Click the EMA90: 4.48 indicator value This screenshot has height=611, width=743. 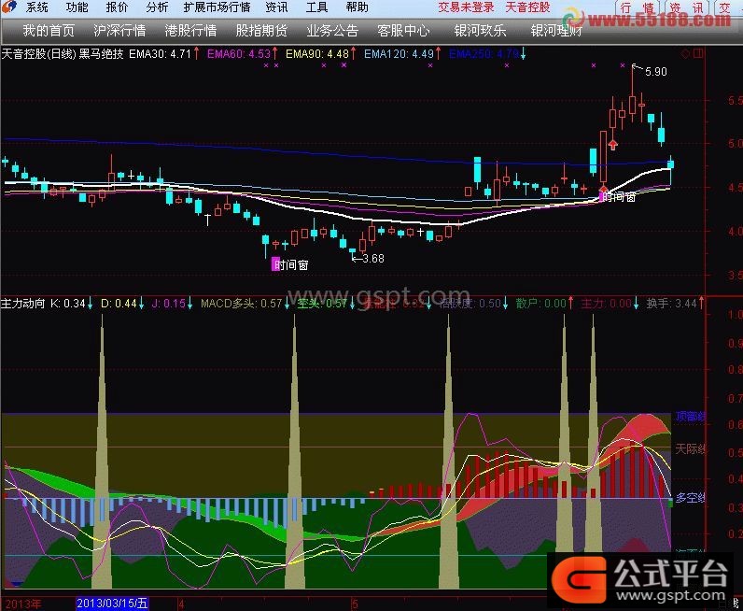coord(317,54)
